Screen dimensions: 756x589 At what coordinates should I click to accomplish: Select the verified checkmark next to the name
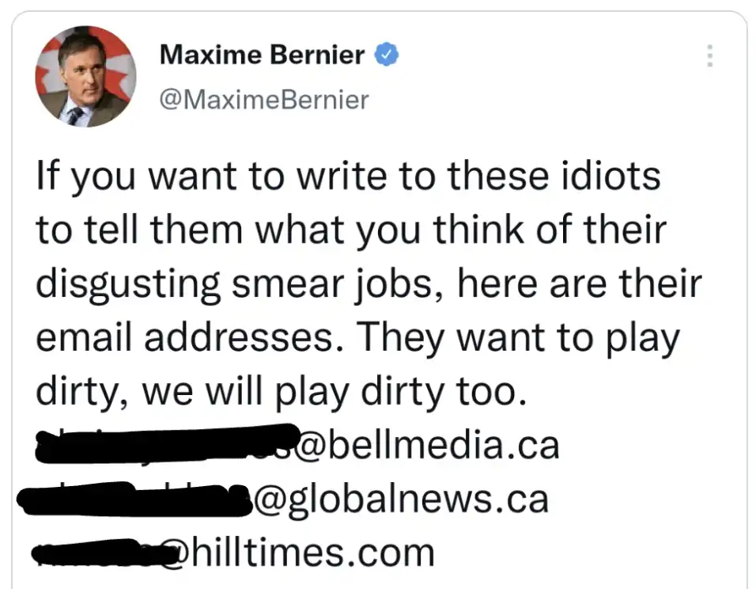[x=387, y=55]
